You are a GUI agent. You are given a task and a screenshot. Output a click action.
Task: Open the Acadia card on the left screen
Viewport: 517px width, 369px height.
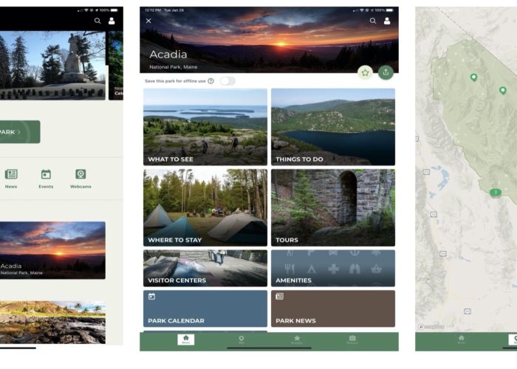click(x=52, y=250)
